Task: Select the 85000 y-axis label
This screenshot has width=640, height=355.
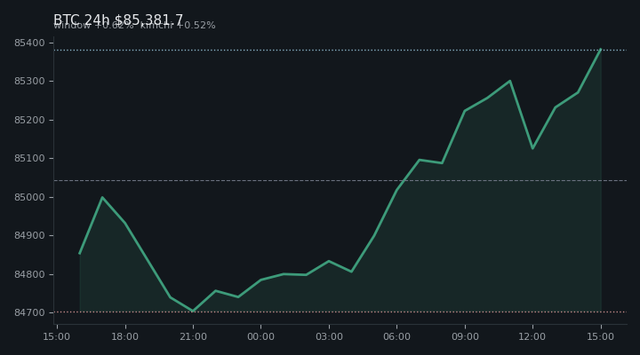Action: coord(29,197)
